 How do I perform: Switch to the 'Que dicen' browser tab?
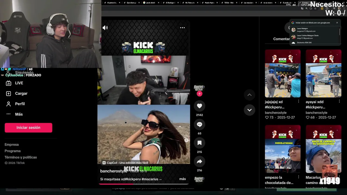[131, 3]
